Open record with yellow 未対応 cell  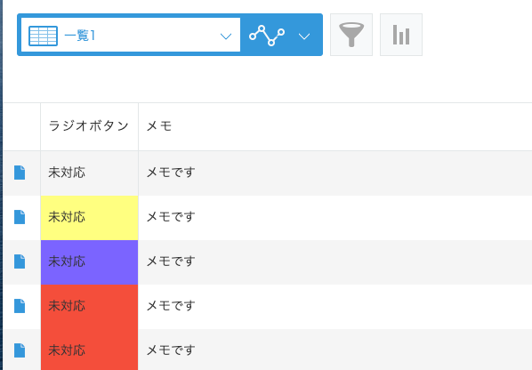(x=20, y=217)
